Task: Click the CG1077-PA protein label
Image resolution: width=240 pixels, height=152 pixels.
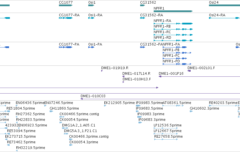Action: 69,44
